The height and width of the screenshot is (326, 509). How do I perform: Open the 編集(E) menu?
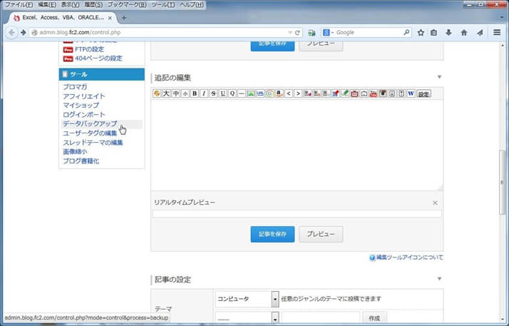[x=47, y=4]
